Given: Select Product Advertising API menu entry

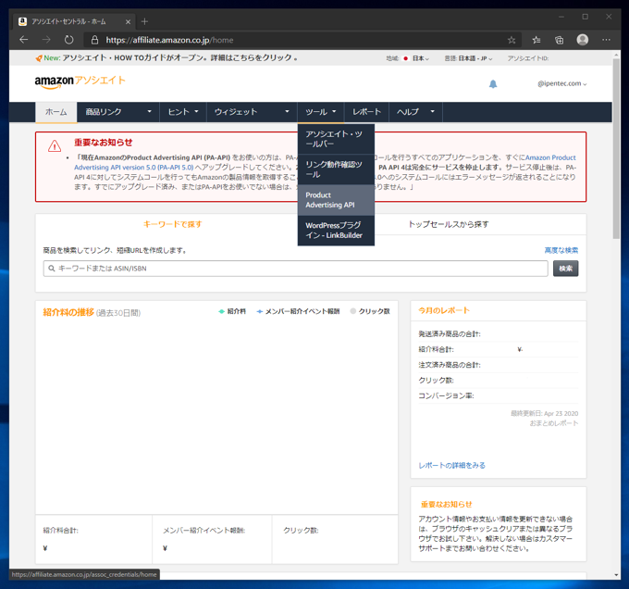Looking at the screenshot, I should click(336, 200).
